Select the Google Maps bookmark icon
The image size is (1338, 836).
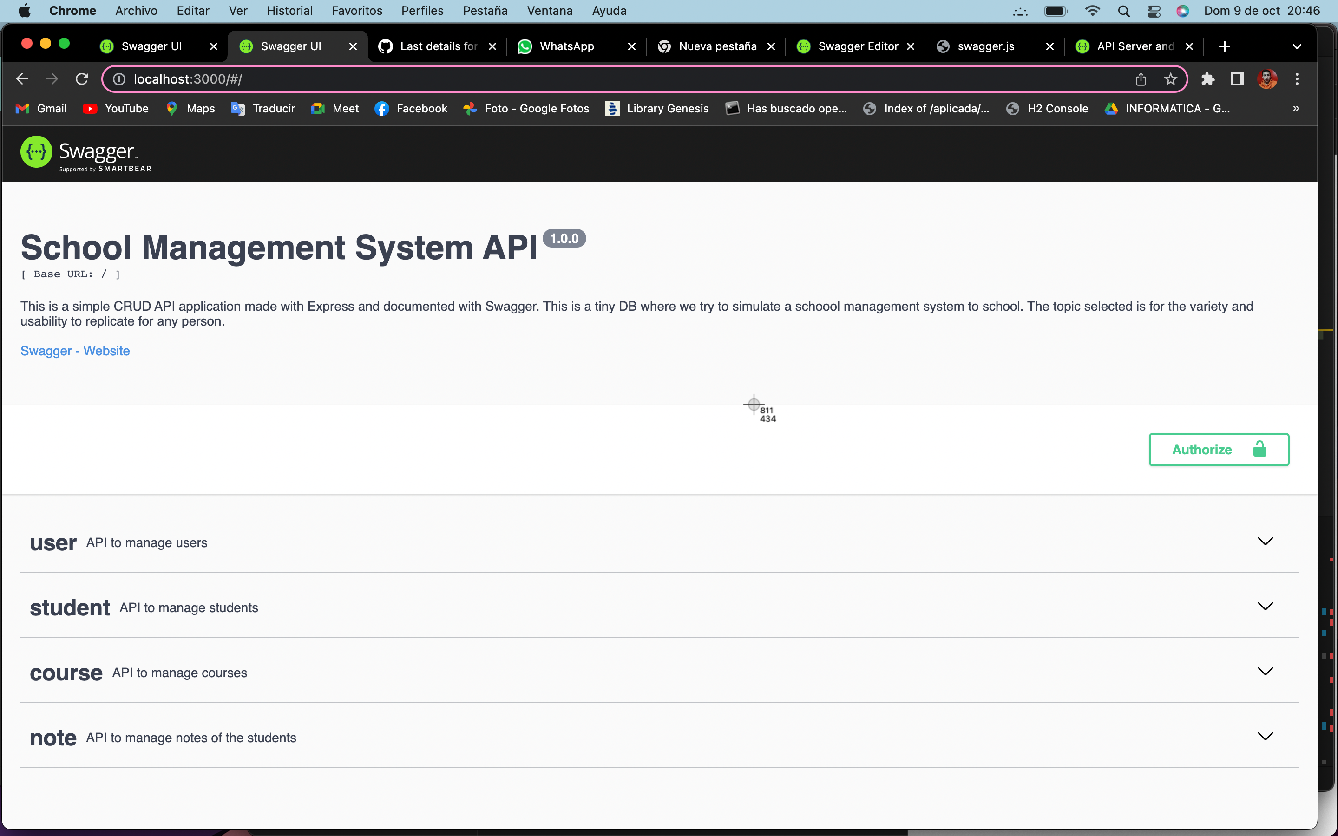tap(171, 108)
